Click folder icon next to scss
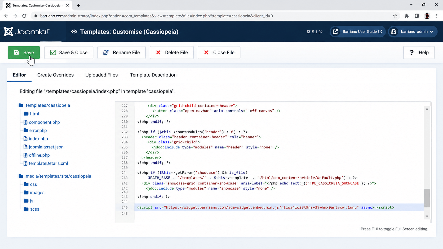This screenshot has width=443, height=249. (26, 209)
